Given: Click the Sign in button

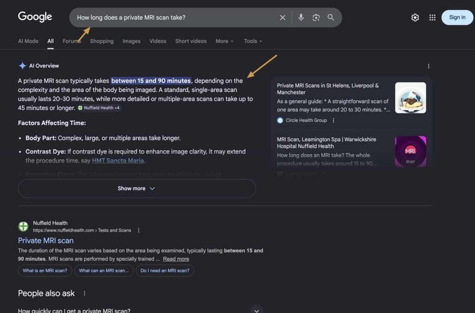Looking at the screenshot, I should 457,18.
